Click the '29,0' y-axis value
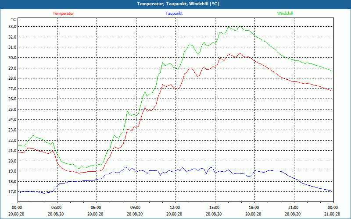 pyautogui.click(x=12, y=68)
